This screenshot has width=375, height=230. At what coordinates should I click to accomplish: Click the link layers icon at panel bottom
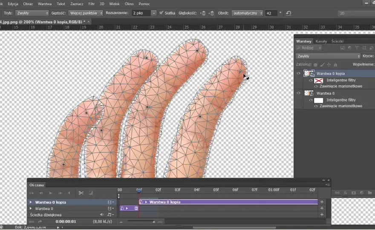coord(337,193)
